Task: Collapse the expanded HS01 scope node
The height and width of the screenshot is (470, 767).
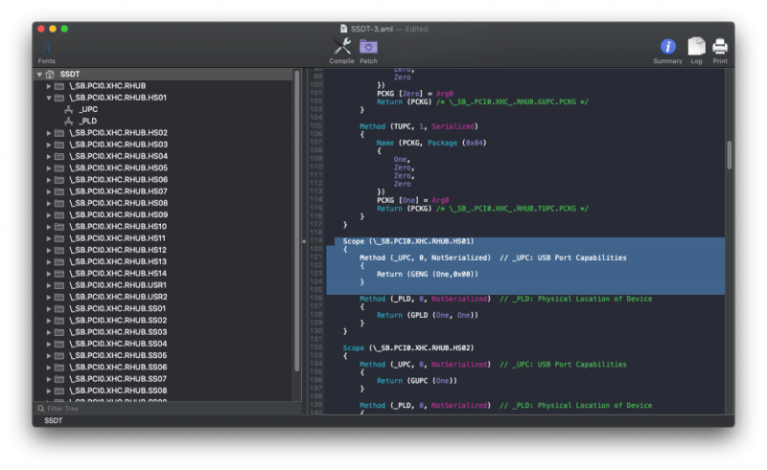Action: tap(49, 98)
